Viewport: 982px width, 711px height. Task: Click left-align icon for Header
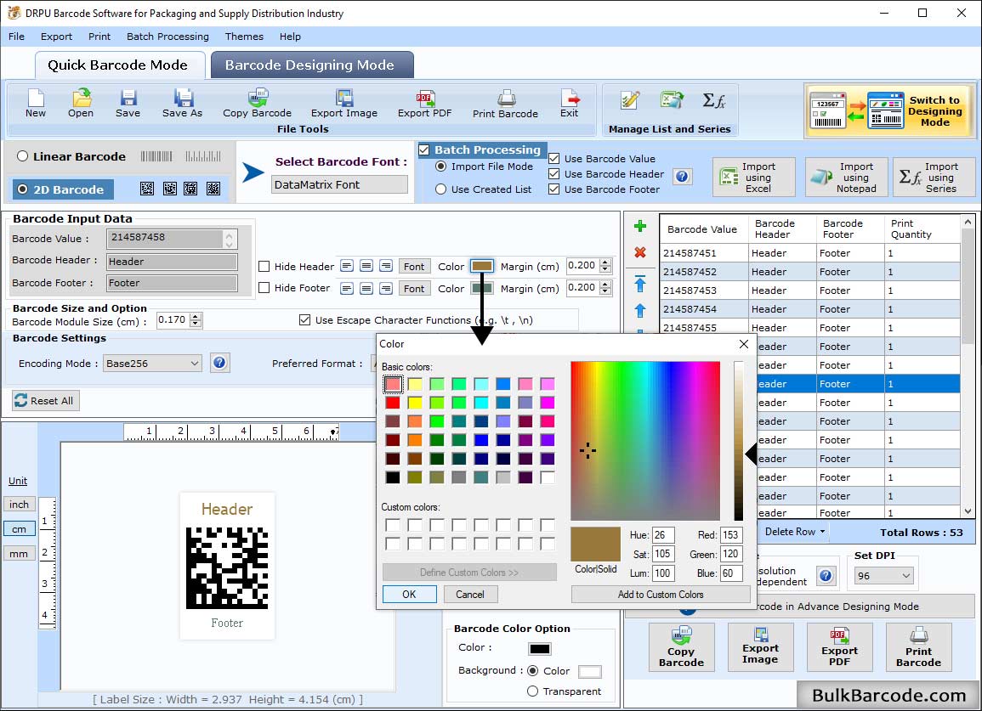[x=346, y=266]
